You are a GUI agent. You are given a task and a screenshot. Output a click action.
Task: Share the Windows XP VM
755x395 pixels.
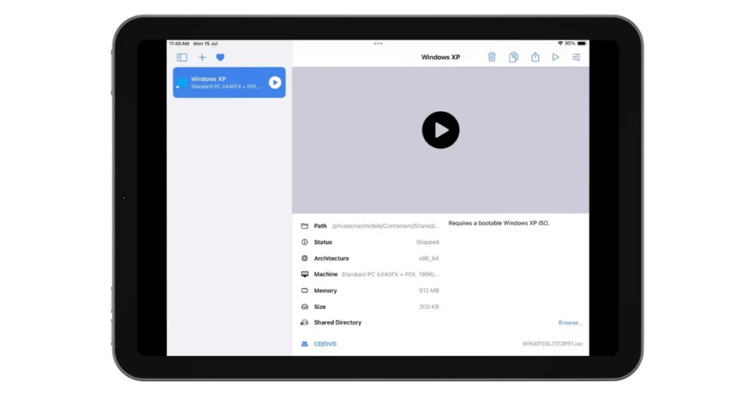pyautogui.click(x=535, y=57)
